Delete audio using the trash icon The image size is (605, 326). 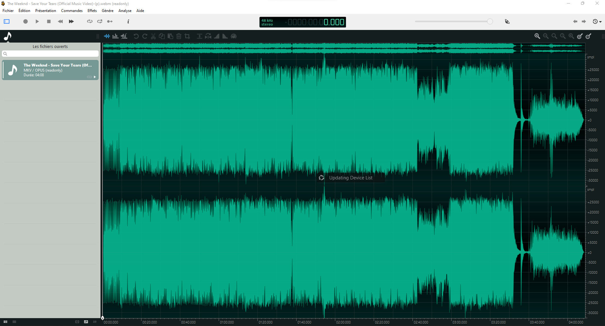pyautogui.click(x=179, y=36)
